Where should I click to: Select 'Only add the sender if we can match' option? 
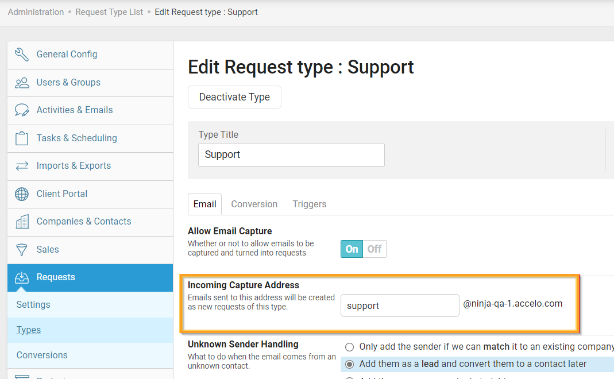click(349, 347)
